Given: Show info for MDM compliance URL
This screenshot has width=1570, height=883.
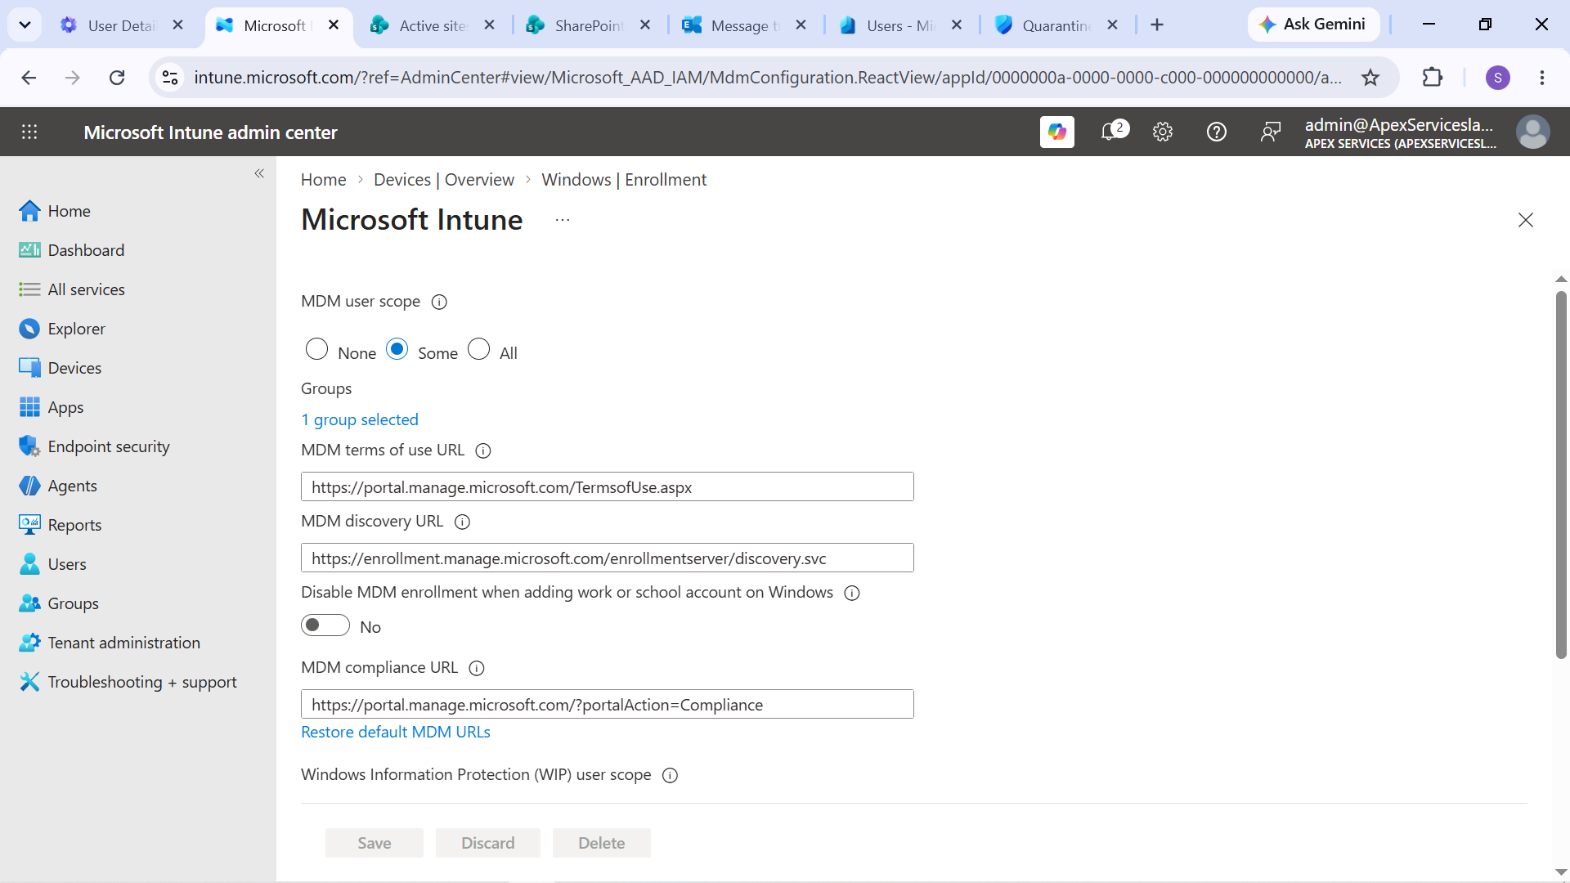Looking at the screenshot, I should (477, 669).
